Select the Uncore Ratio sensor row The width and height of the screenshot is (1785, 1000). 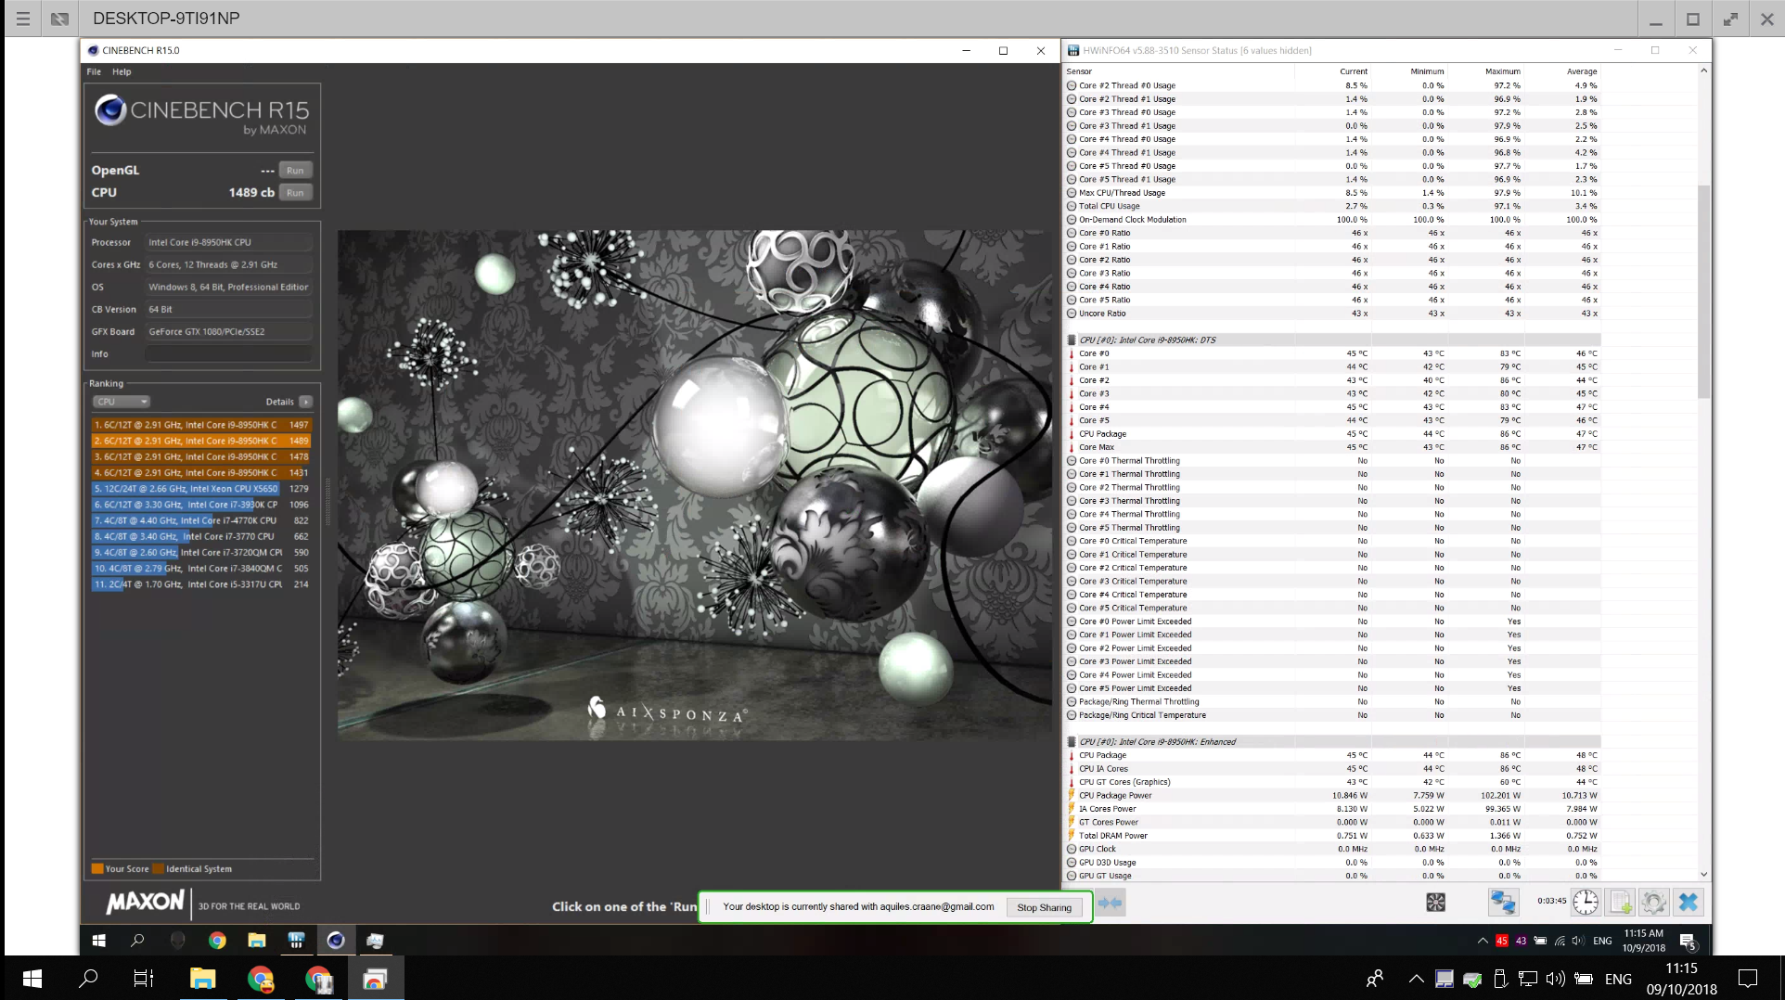(x=1333, y=314)
